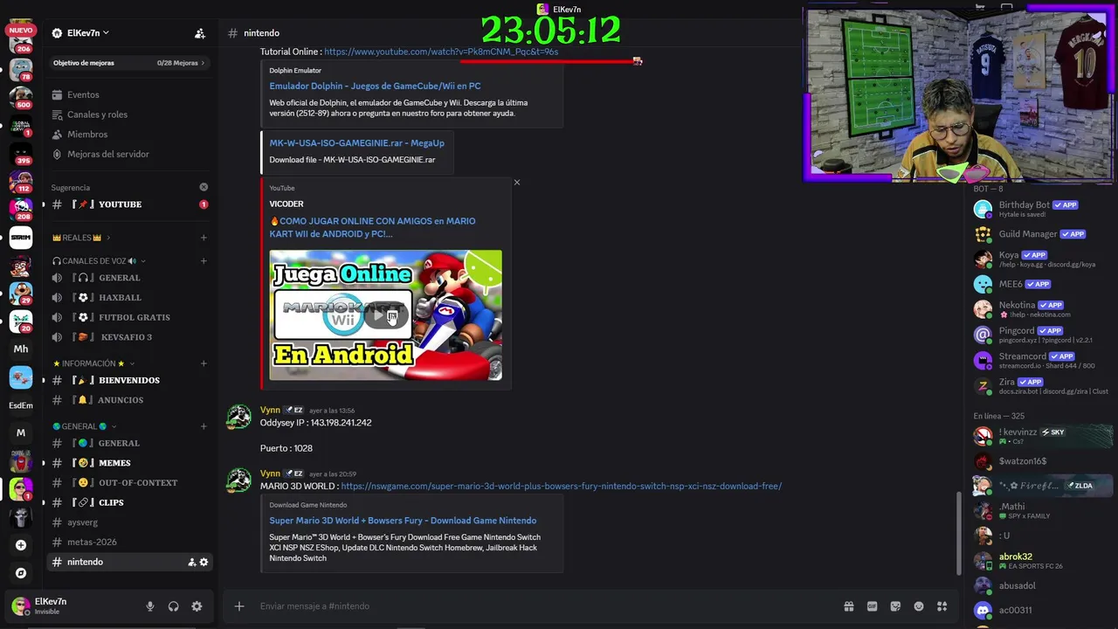Open Birthday Bot in member list
The image size is (1118, 629).
1041,208
